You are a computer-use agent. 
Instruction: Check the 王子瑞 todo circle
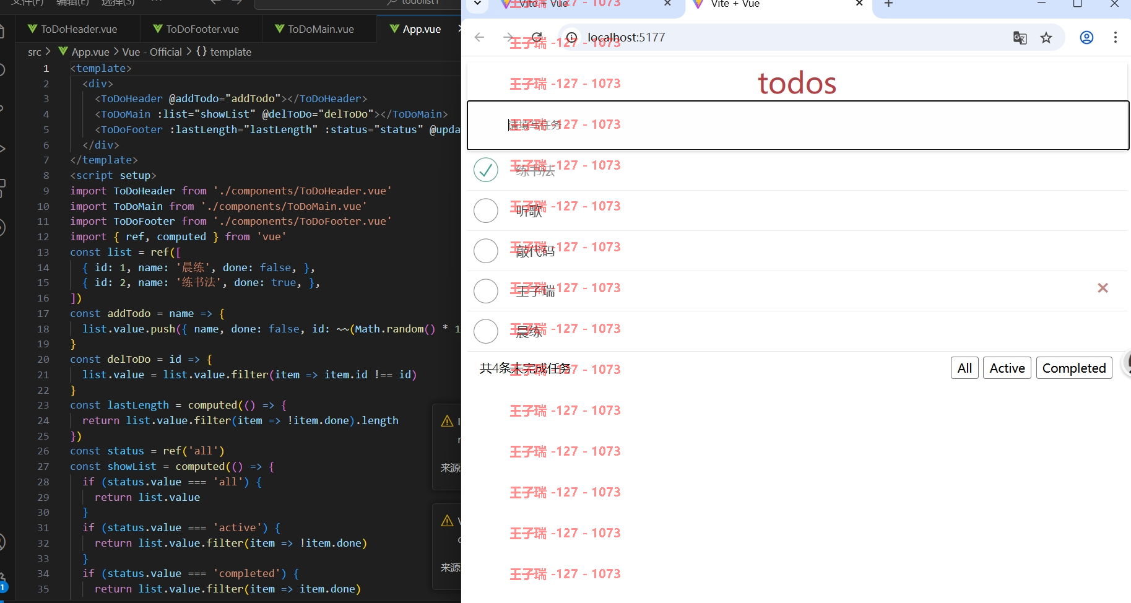pos(486,291)
